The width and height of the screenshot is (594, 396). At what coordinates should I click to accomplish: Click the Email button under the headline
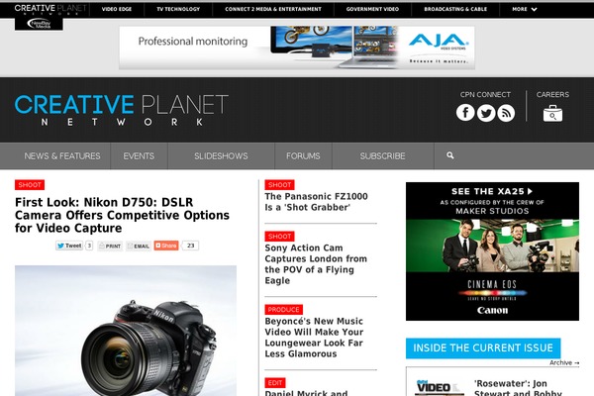point(139,246)
